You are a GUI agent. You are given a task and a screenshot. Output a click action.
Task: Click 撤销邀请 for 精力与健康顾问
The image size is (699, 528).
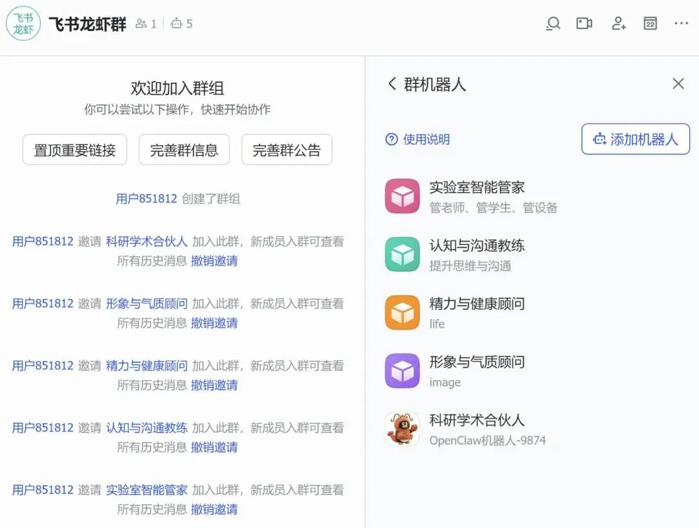pos(214,385)
